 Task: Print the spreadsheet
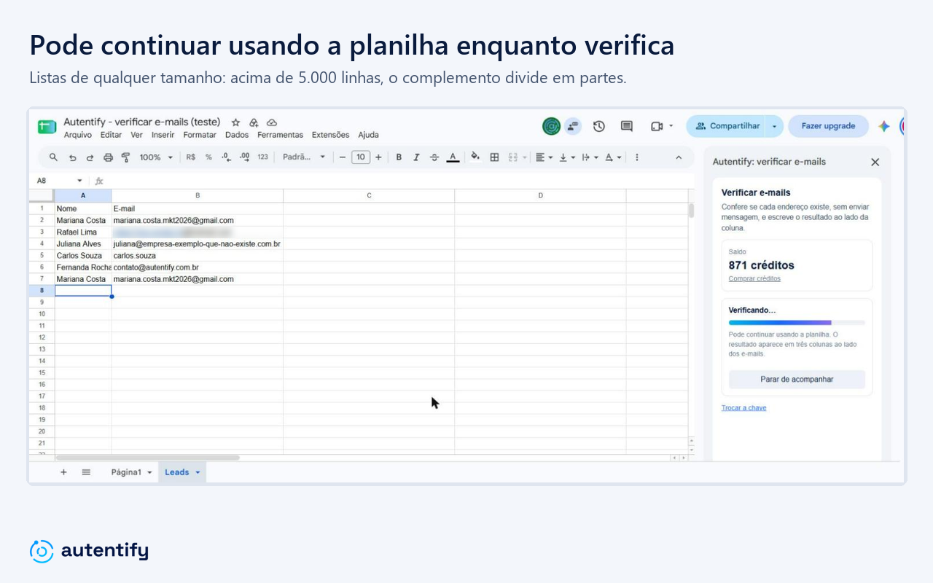pyautogui.click(x=108, y=157)
